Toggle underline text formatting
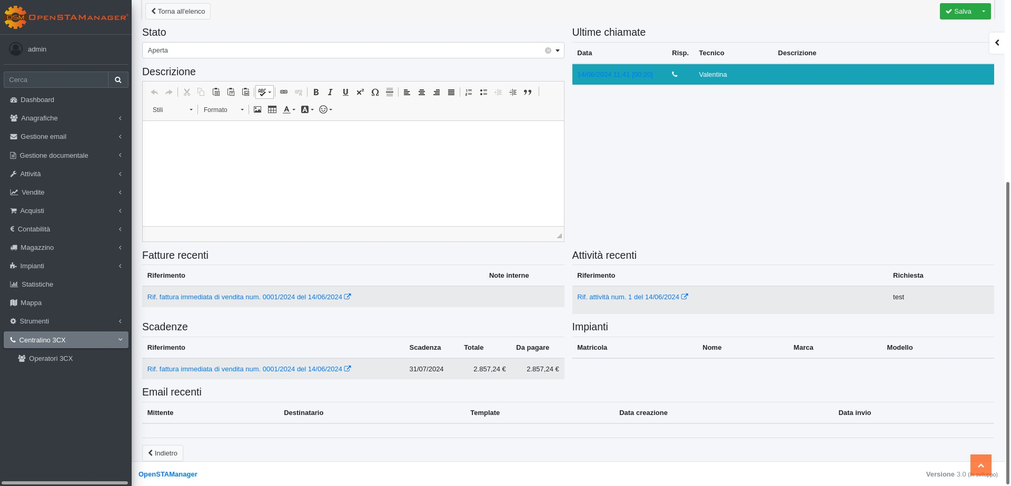Screen dimensions: 1011x486 345,92
